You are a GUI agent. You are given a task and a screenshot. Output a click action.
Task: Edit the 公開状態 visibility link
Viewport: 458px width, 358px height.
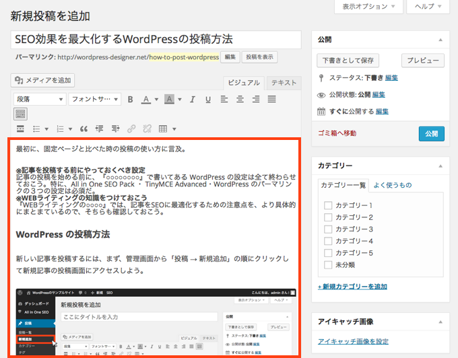tap(379, 94)
